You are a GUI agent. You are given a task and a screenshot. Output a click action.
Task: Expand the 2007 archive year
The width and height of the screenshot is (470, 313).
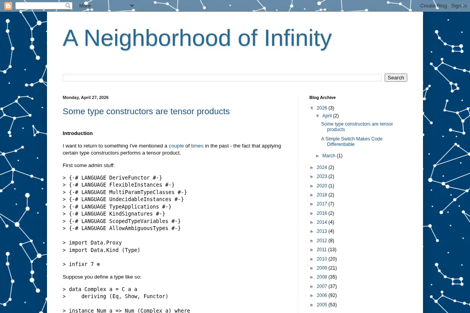click(312, 287)
